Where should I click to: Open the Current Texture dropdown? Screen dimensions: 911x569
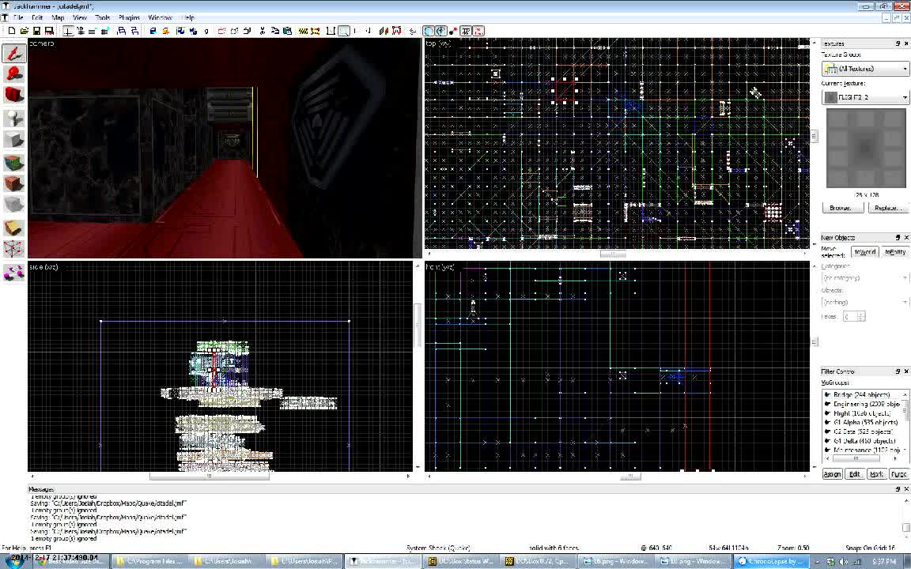[x=904, y=97]
